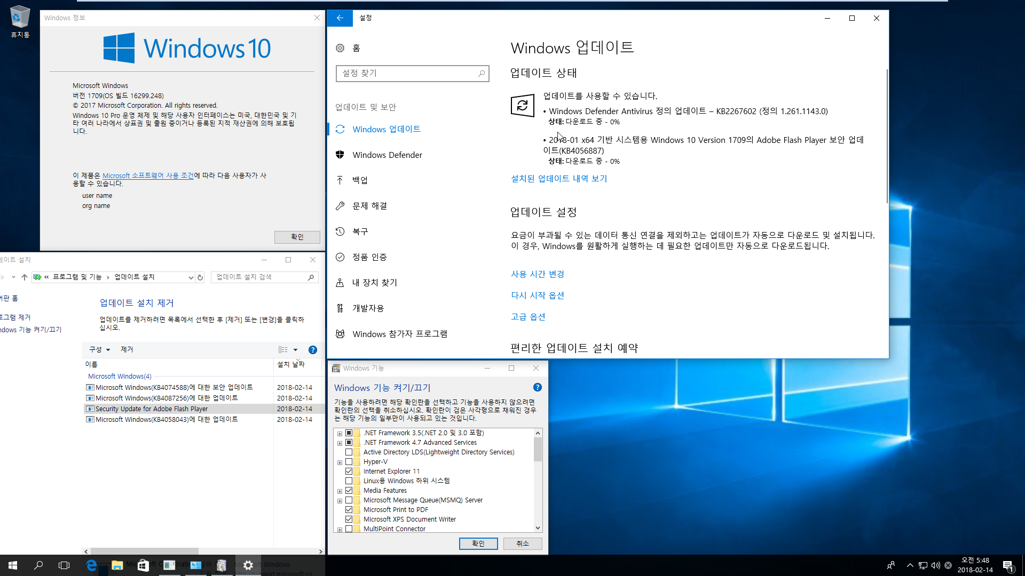The height and width of the screenshot is (576, 1025).
Task: Uncheck Microsoft Print to PDF
Action: [349, 510]
